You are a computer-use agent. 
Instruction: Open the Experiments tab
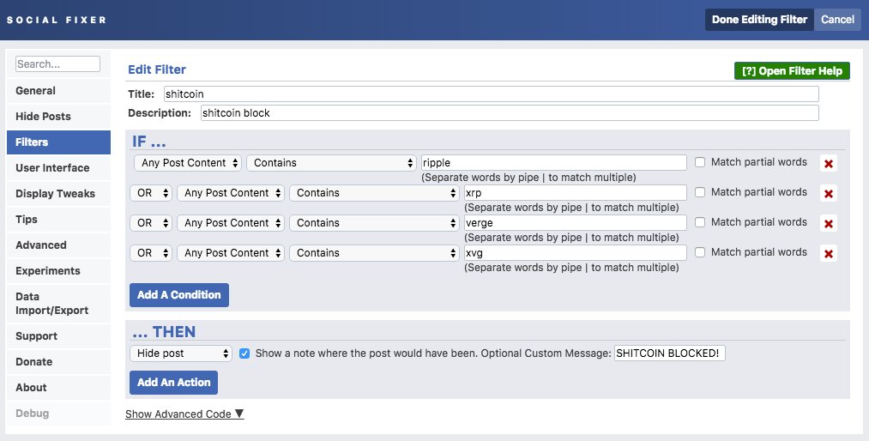tap(58, 271)
